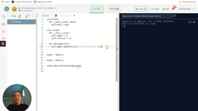Click the red recording stop icon
This screenshot has width=198, height=111.
[3, 44]
